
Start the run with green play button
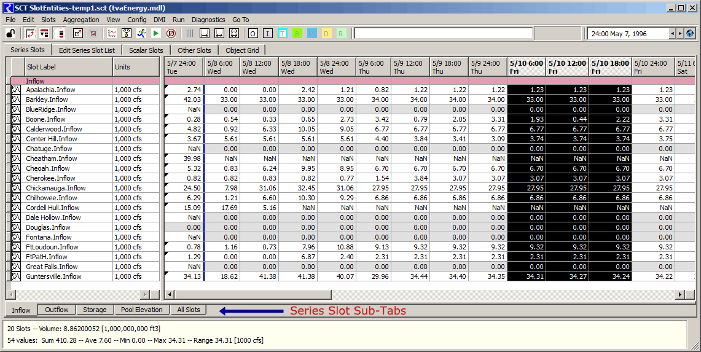click(155, 34)
